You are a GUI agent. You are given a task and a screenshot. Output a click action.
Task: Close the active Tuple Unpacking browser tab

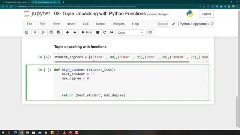pos(59,2)
